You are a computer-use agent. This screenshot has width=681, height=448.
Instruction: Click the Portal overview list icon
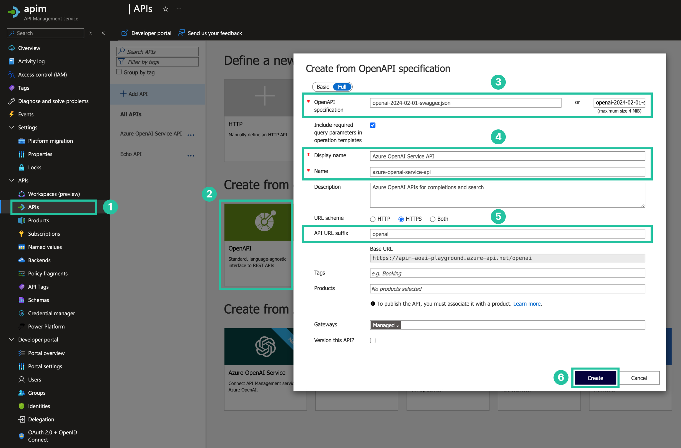(x=22, y=353)
